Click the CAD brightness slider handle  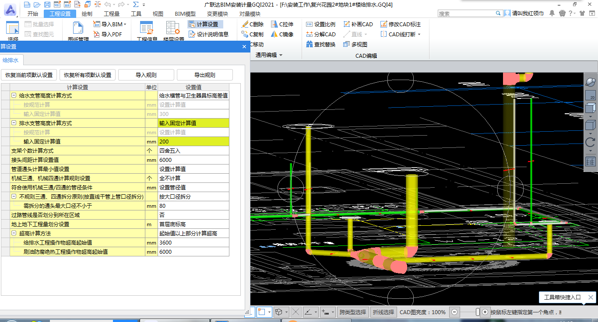[x=478, y=312]
